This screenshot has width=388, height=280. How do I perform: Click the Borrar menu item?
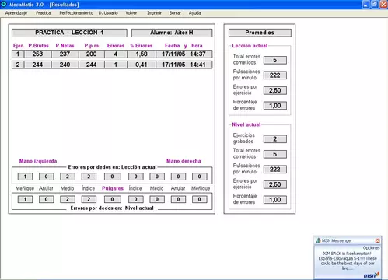[x=175, y=13]
